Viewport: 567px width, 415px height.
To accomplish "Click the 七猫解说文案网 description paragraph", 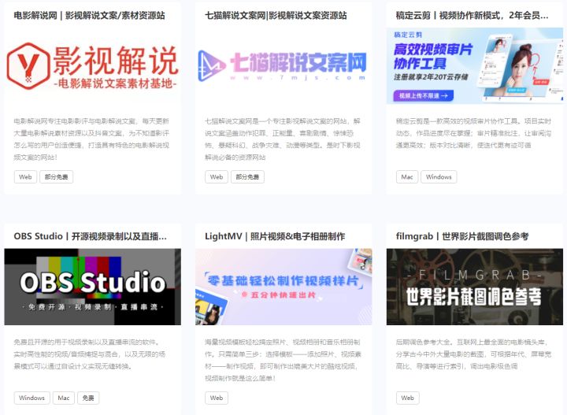I will tap(283, 139).
